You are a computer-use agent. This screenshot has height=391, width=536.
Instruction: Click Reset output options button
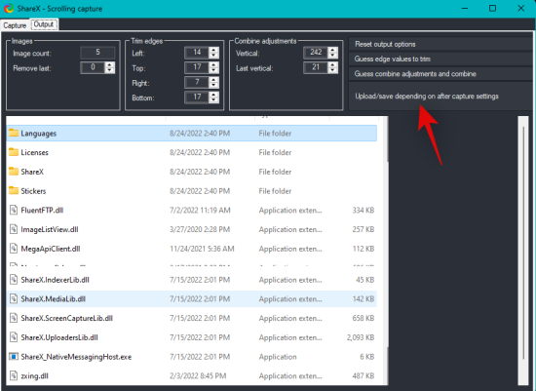point(440,44)
